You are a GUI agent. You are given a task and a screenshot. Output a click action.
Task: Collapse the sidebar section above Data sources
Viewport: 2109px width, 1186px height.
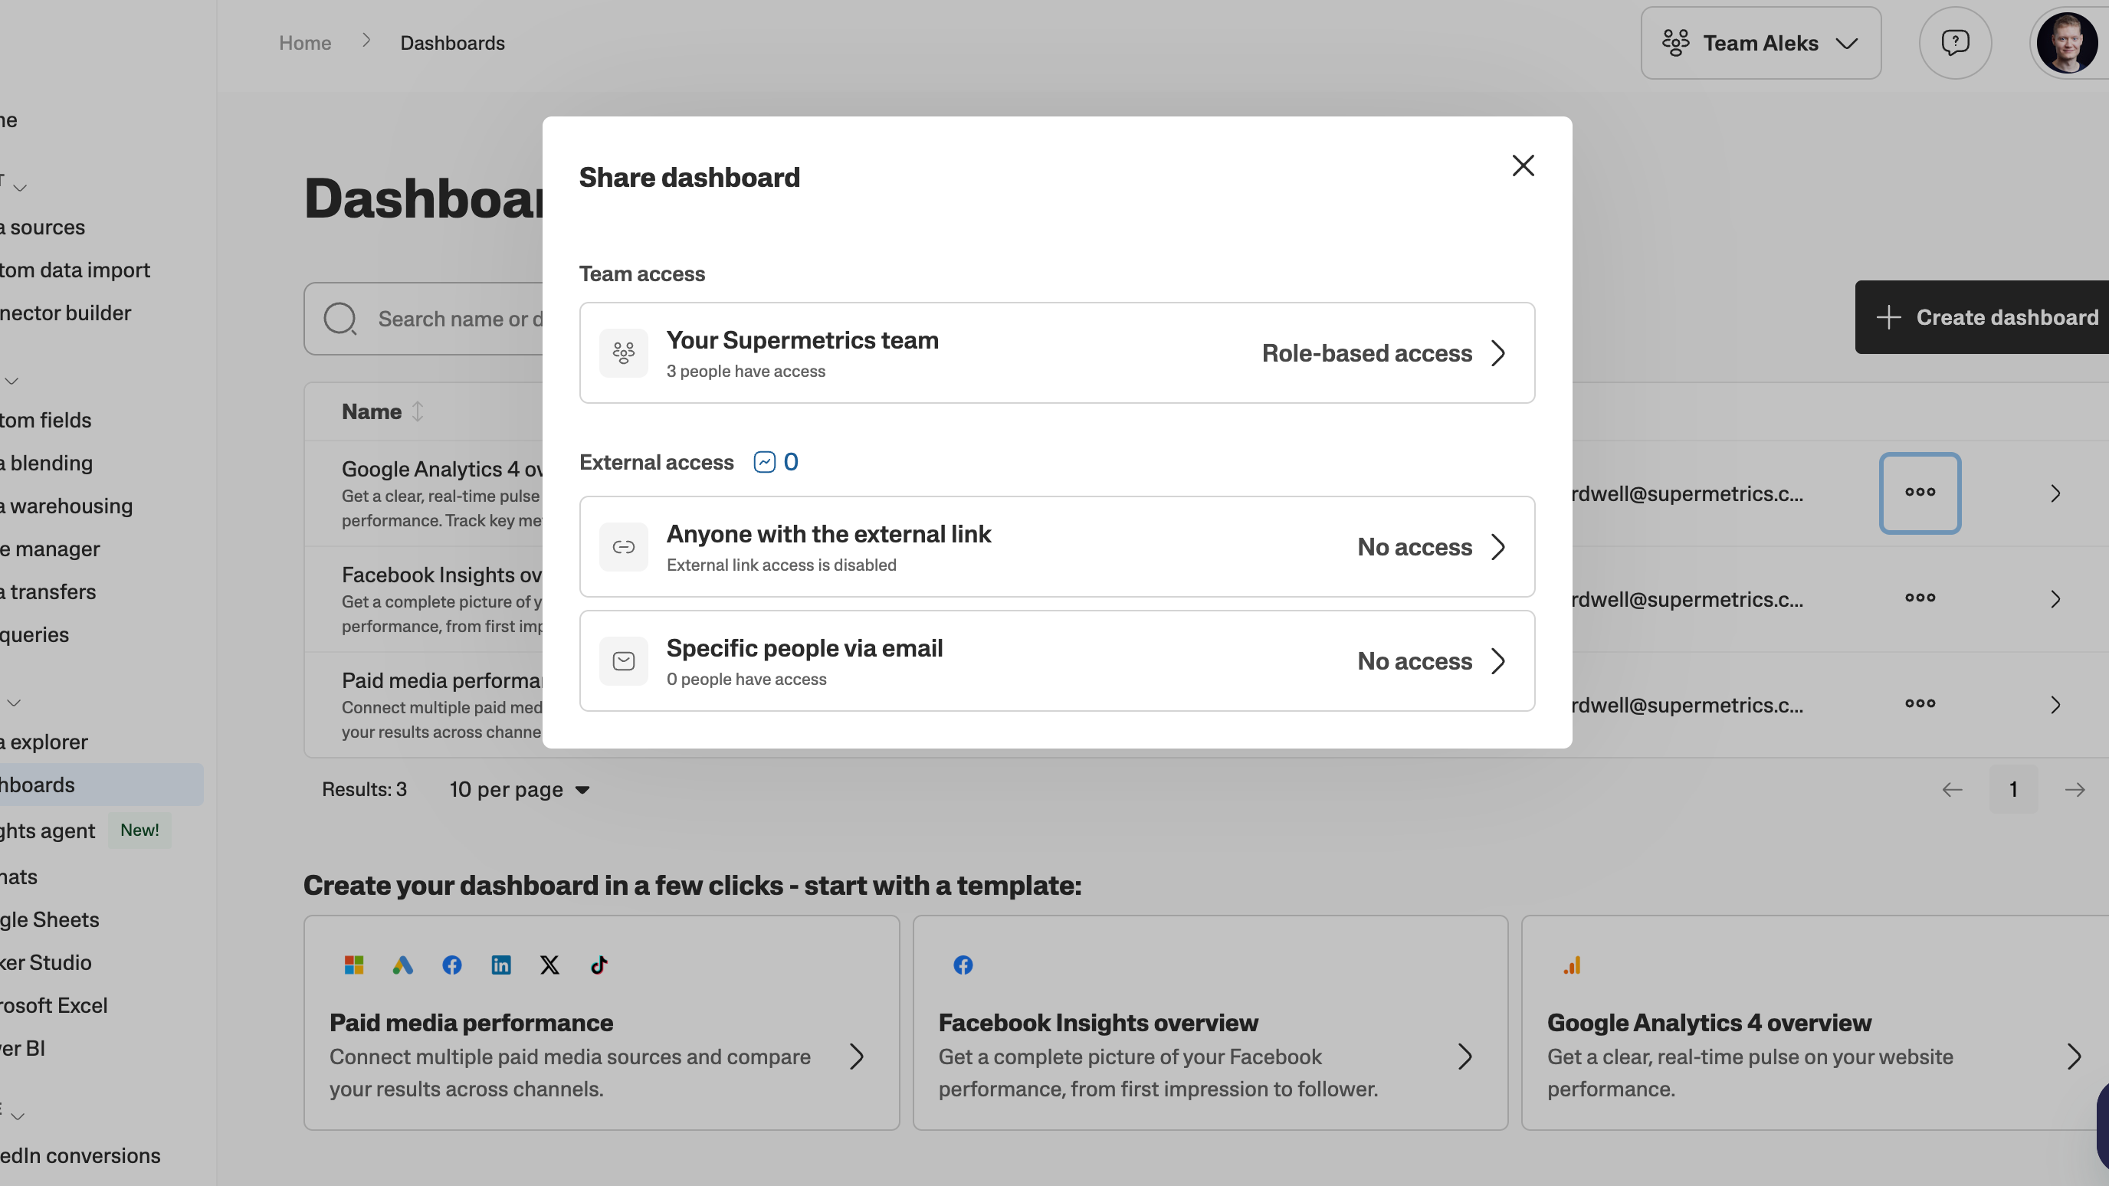coord(20,188)
